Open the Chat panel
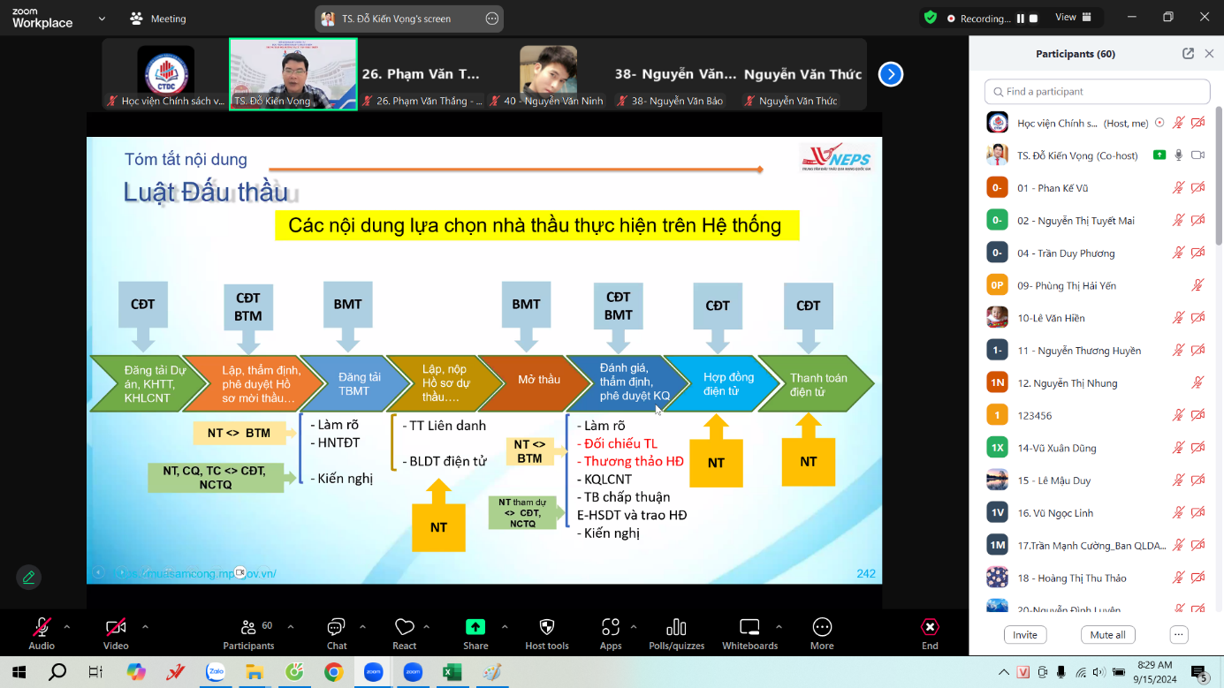This screenshot has width=1224, height=688. 336,628
